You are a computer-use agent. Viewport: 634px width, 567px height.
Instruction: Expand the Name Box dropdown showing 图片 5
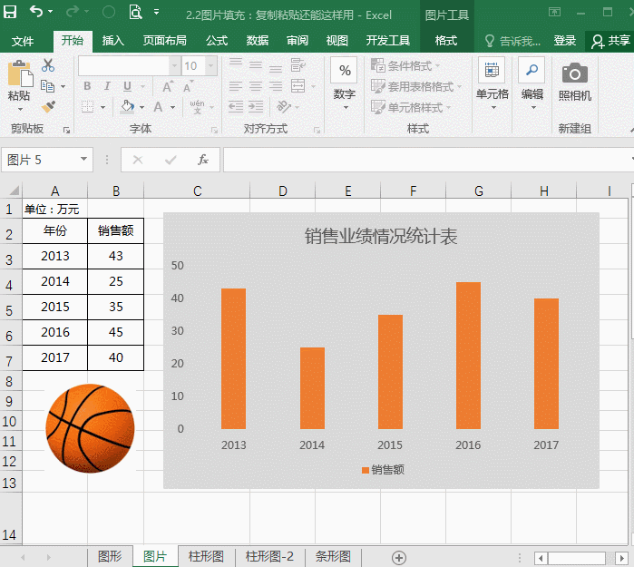coord(84,160)
